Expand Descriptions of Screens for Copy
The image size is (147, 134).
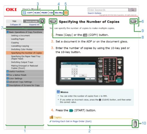[x=7, y=85]
